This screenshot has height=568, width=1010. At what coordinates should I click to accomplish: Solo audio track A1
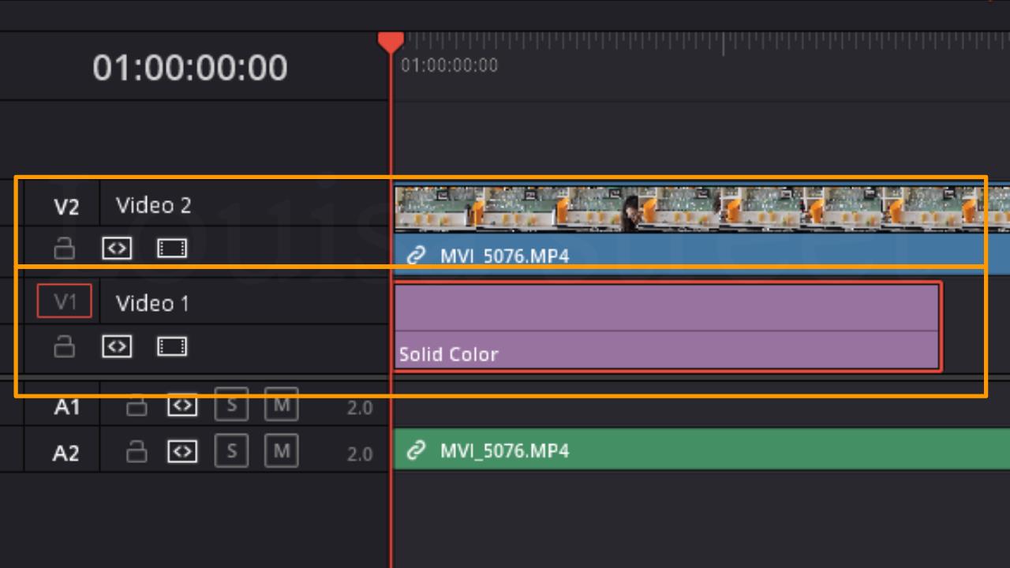coord(231,405)
